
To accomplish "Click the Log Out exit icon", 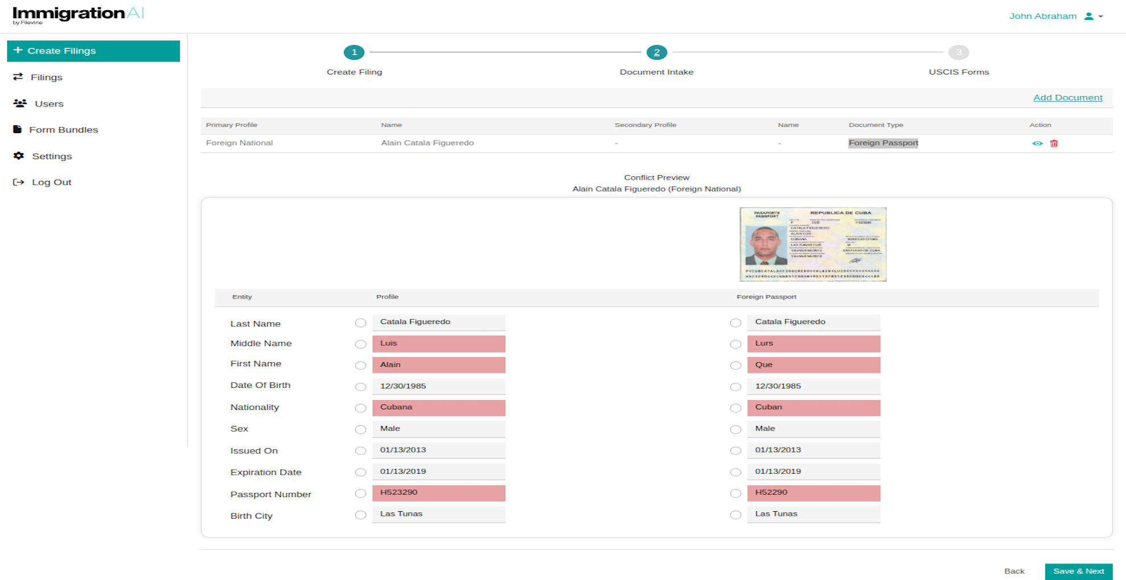I will pyautogui.click(x=19, y=181).
